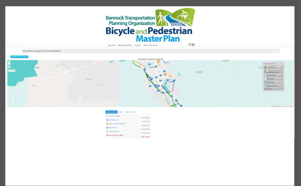This screenshot has height=186, width=301.
Task: Click the red Barrier to Bicycling list icon
Action: click(x=107, y=135)
